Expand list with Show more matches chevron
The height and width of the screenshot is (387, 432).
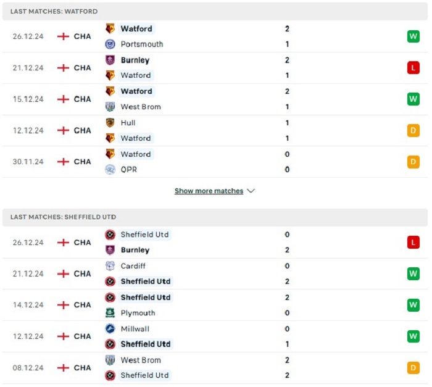coord(251,191)
